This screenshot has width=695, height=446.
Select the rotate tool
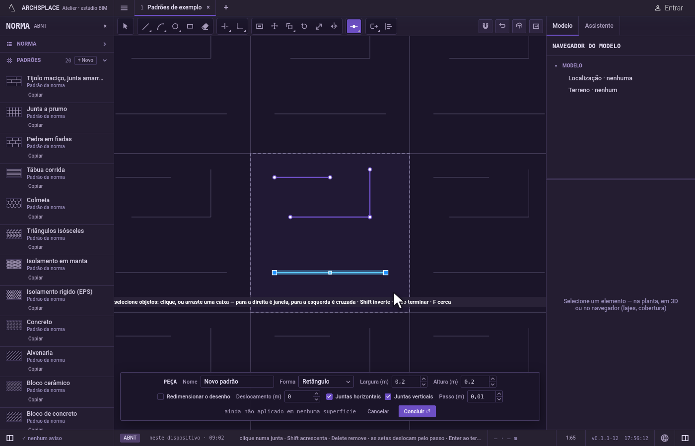tap(304, 26)
